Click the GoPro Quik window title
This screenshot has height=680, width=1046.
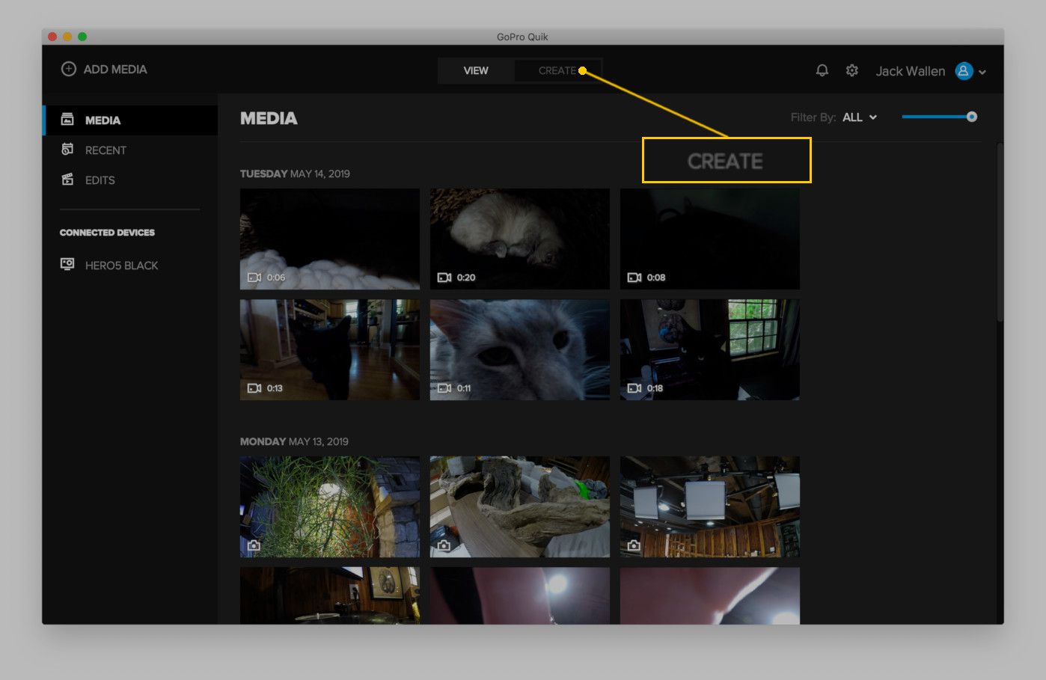(x=522, y=37)
